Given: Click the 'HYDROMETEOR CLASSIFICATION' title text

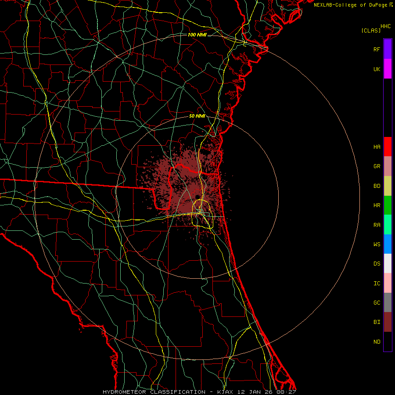Looking at the screenshot, I should 154,392.
